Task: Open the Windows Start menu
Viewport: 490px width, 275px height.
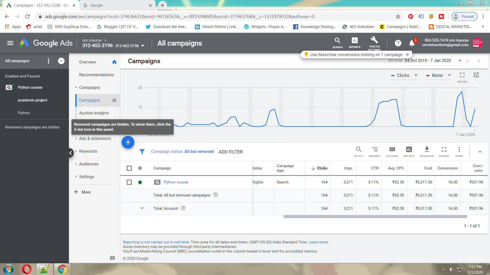Action: point(8,269)
